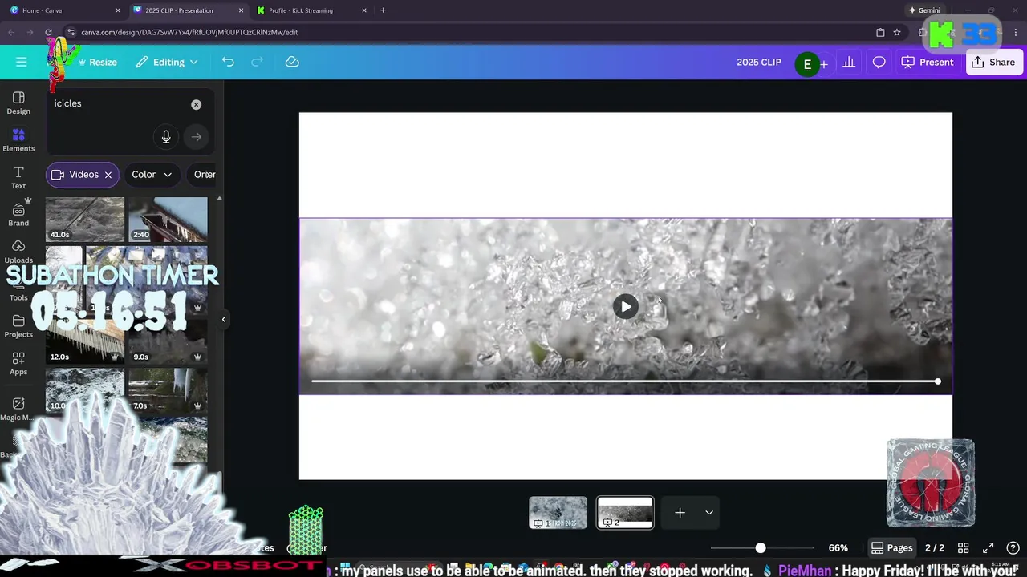Select the 7.0s video thumbnail
1027x577 pixels.
pyautogui.click(x=168, y=389)
